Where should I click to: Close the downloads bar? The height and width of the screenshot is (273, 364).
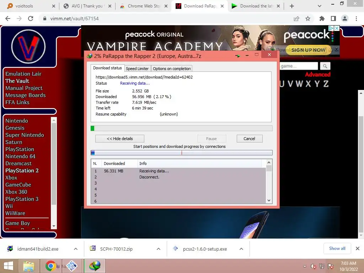(358, 248)
